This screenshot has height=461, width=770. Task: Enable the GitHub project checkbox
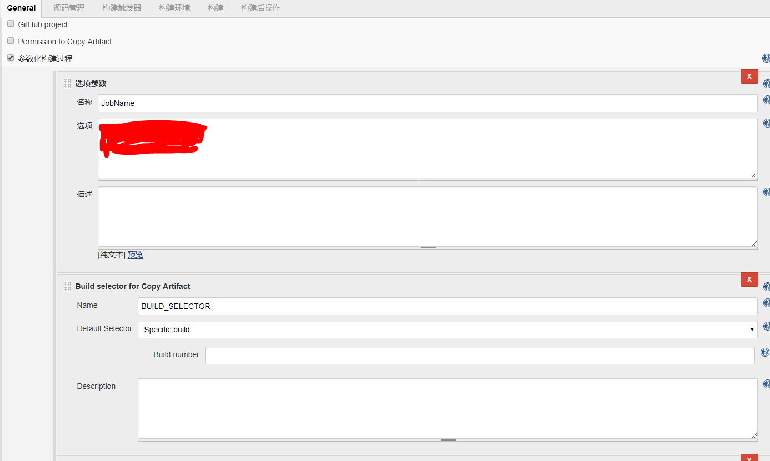[x=11, y=24]
